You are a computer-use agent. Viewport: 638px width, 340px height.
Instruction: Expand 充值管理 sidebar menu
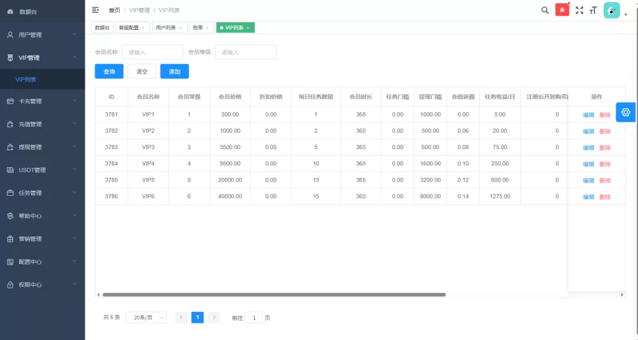42,124
